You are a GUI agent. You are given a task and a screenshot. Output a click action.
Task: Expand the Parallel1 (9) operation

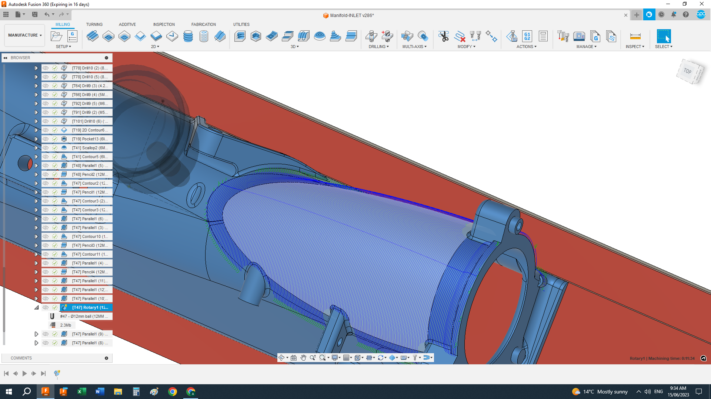pyautogui.click(x=36, y=334)
